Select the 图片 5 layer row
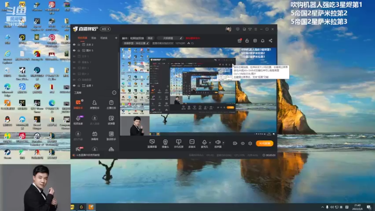This screenshot has width=375, height=211. [x=95, y=51]
